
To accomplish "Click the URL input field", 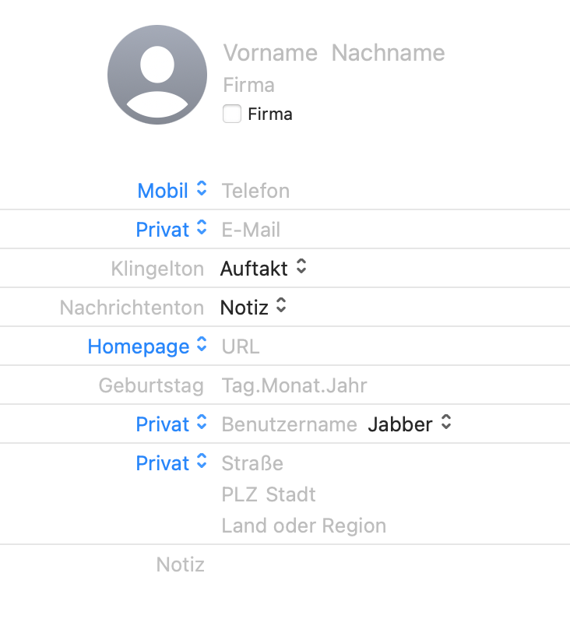I will [241, 346].
